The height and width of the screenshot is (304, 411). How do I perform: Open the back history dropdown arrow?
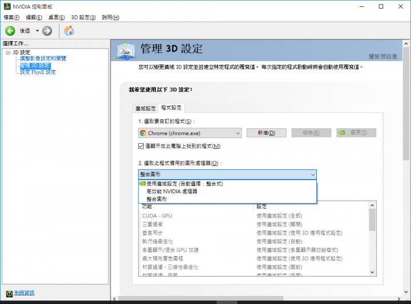pos(37,31)
